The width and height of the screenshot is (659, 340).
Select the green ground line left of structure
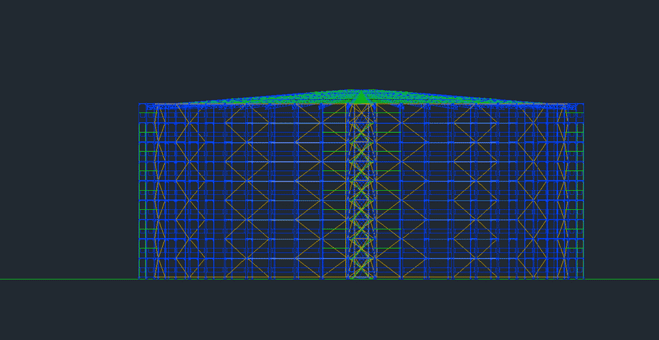pos(66,279)
